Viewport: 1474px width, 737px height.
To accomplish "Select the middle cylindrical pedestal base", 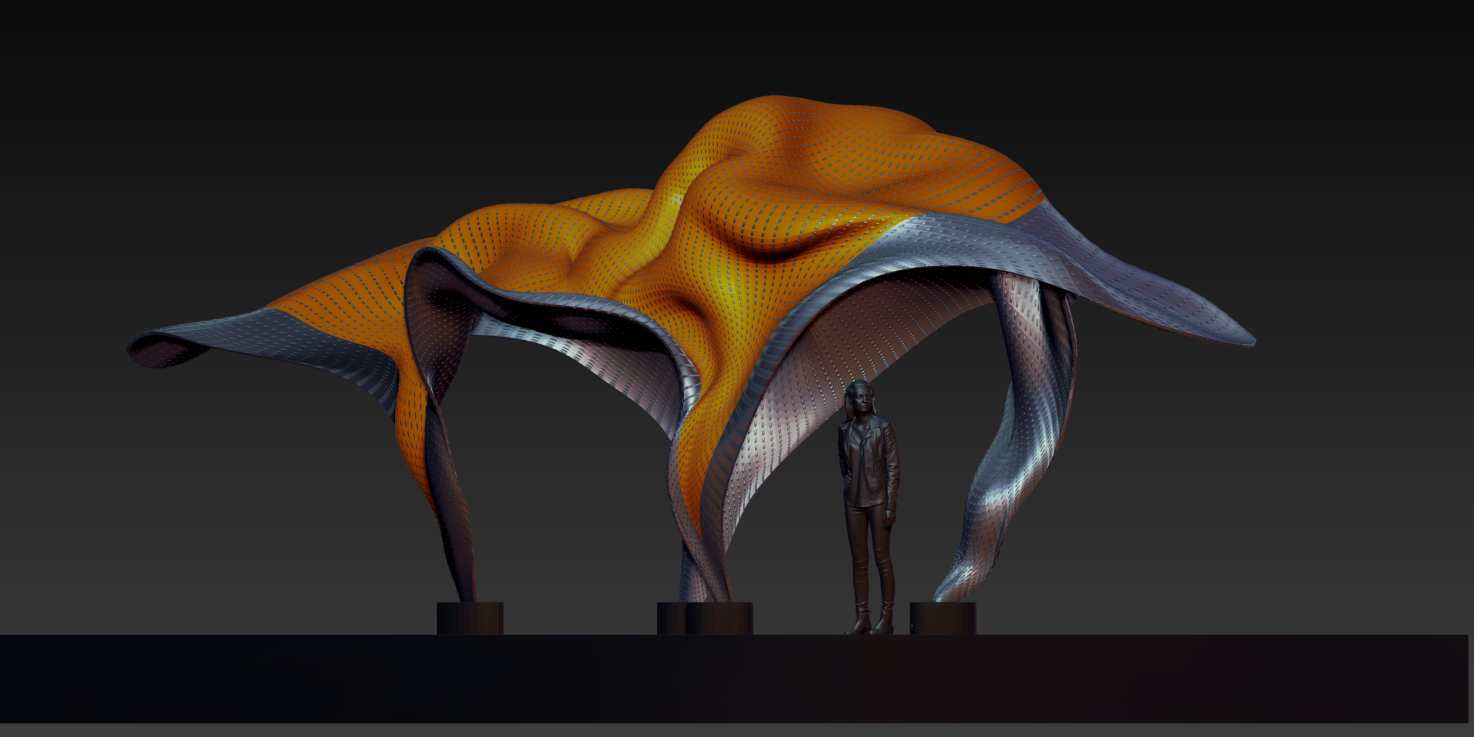I will tap(705, 618).
